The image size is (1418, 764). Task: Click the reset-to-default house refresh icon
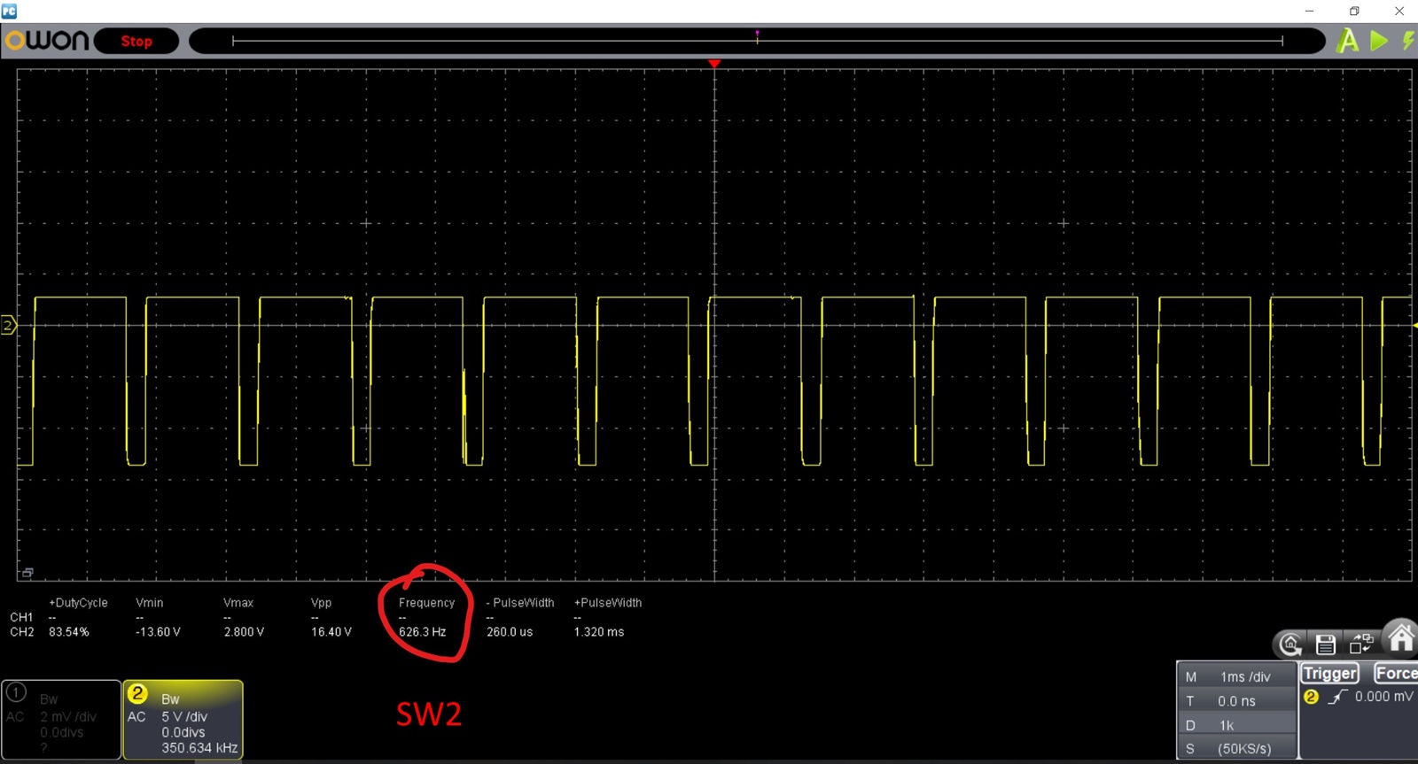click(1290, 644)
